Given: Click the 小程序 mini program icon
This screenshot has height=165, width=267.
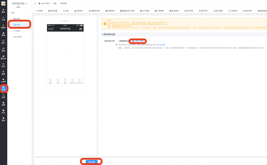Looking at the screenshot, I should pos(3,80).
